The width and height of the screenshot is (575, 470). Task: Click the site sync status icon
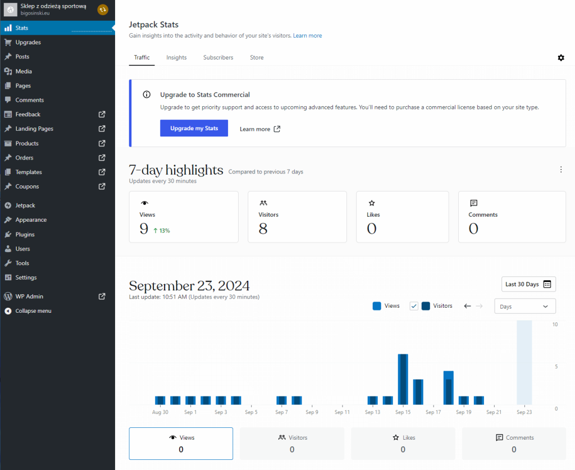103,10
